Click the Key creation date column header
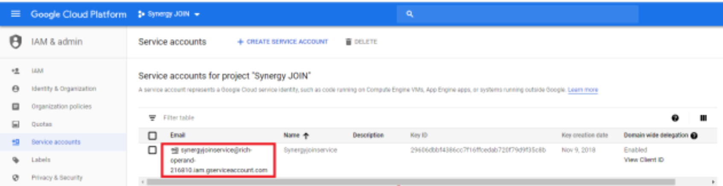 tap(585, 135)
